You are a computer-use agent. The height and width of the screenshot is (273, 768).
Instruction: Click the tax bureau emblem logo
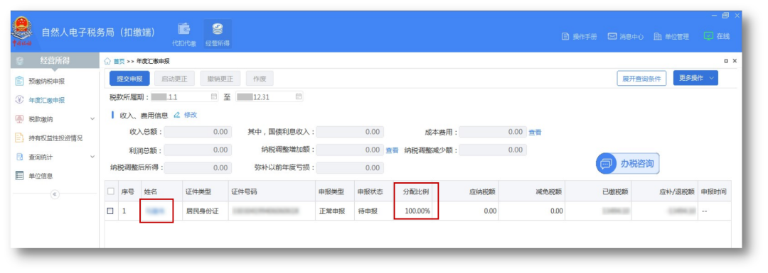click(x=22, y=32)
